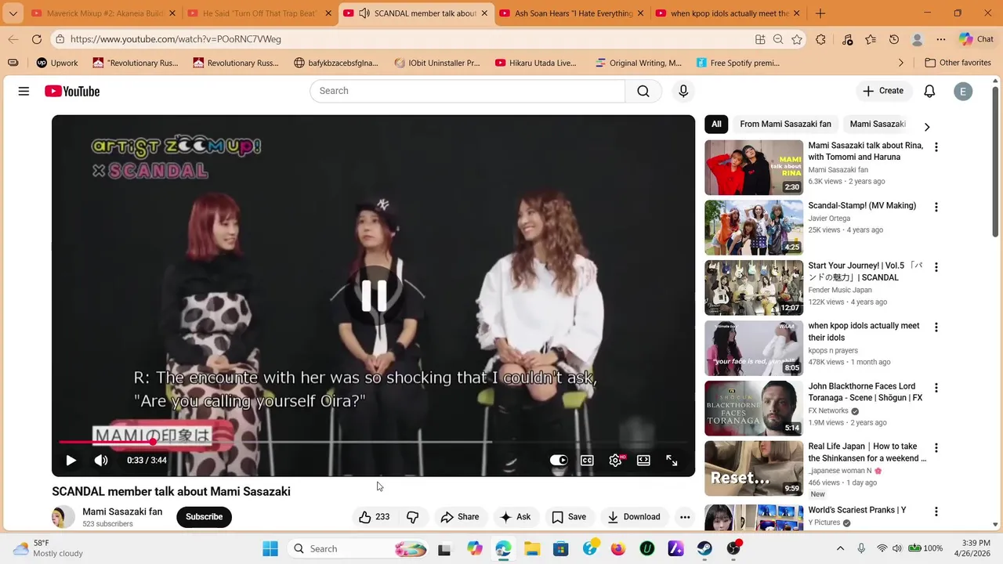1003x564 pixels.
Task: Reload the page
Action: coord(37,39)
